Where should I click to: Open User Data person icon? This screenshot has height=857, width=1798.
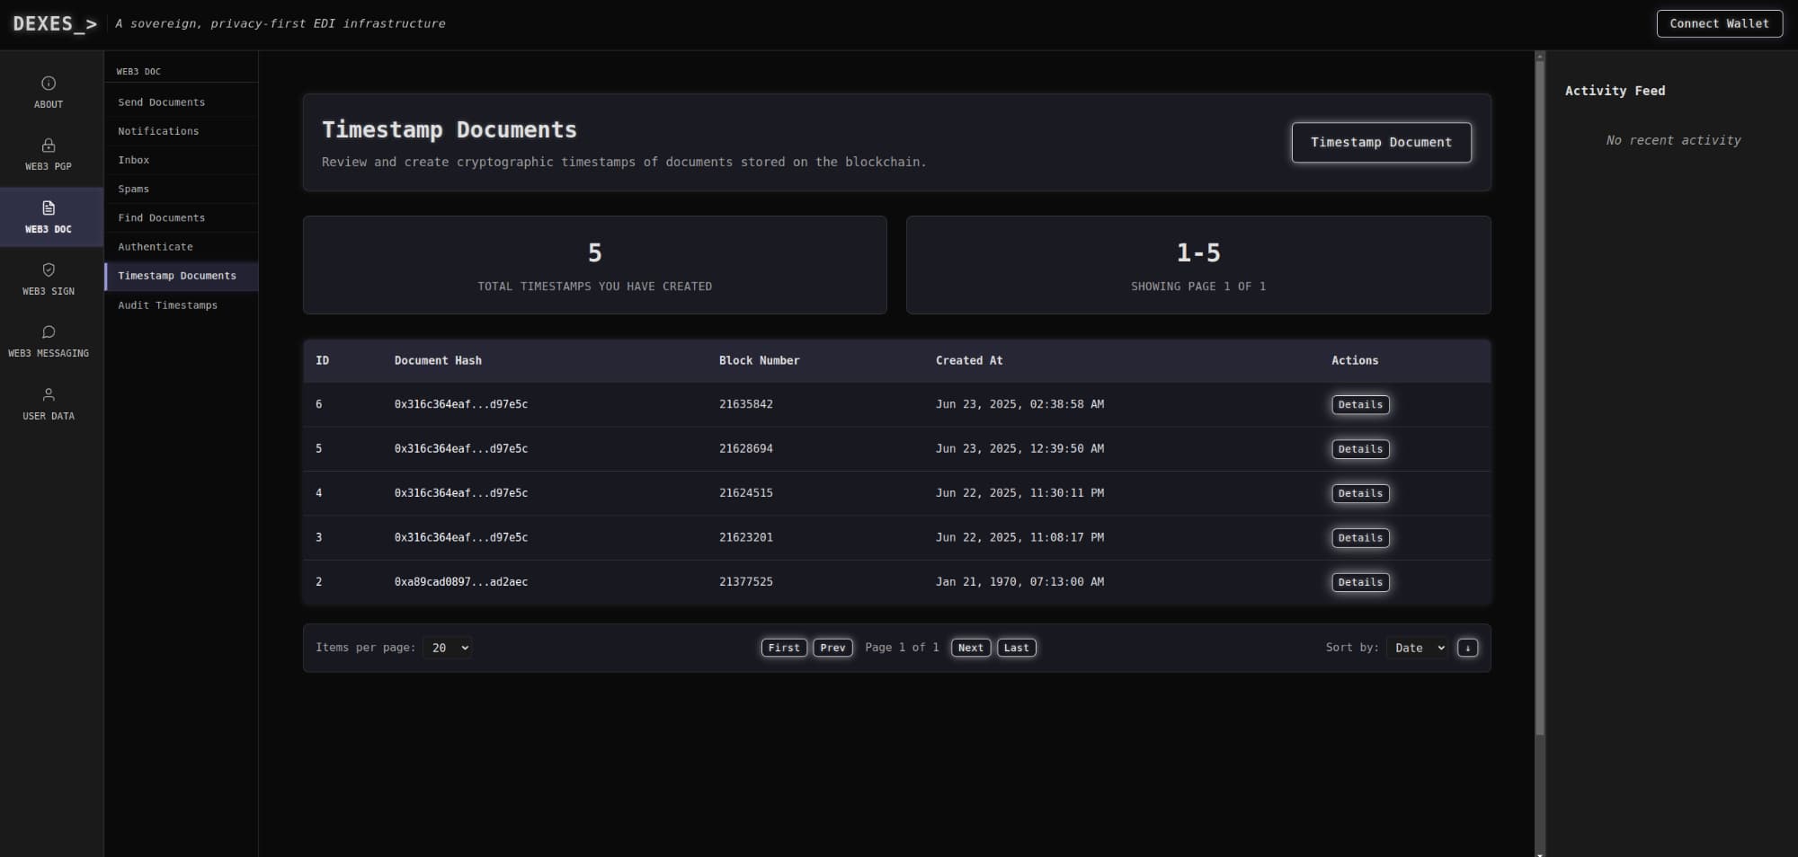click(x=49, y=395)
